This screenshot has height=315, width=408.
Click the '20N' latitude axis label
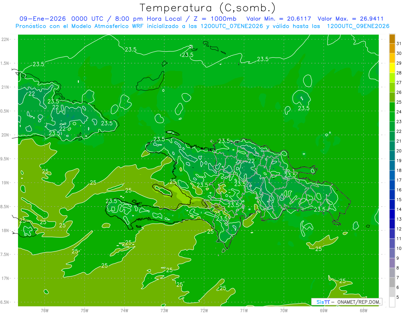click(x=5, y=135)
